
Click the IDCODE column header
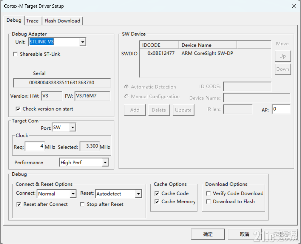159,45
